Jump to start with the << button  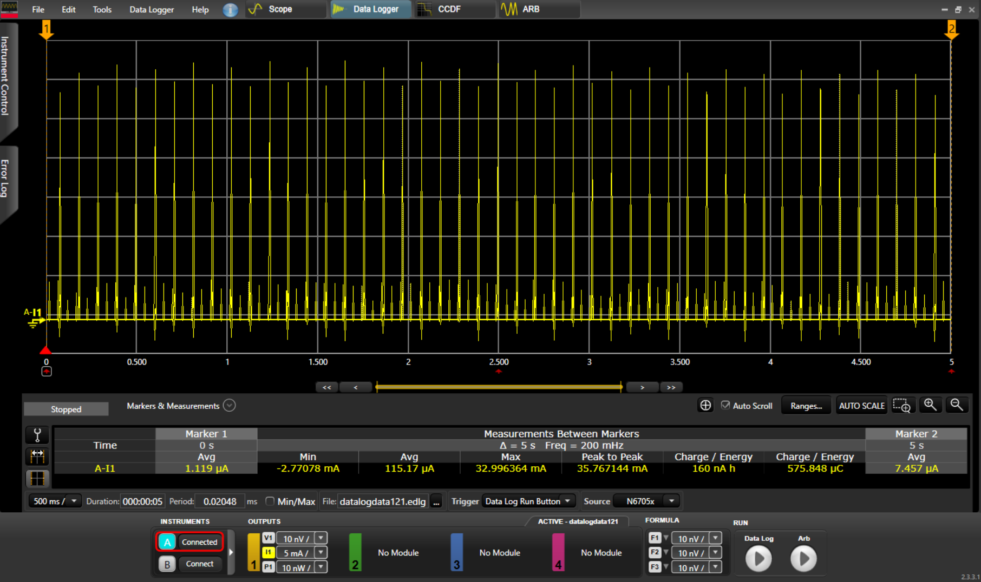(327, 387)
